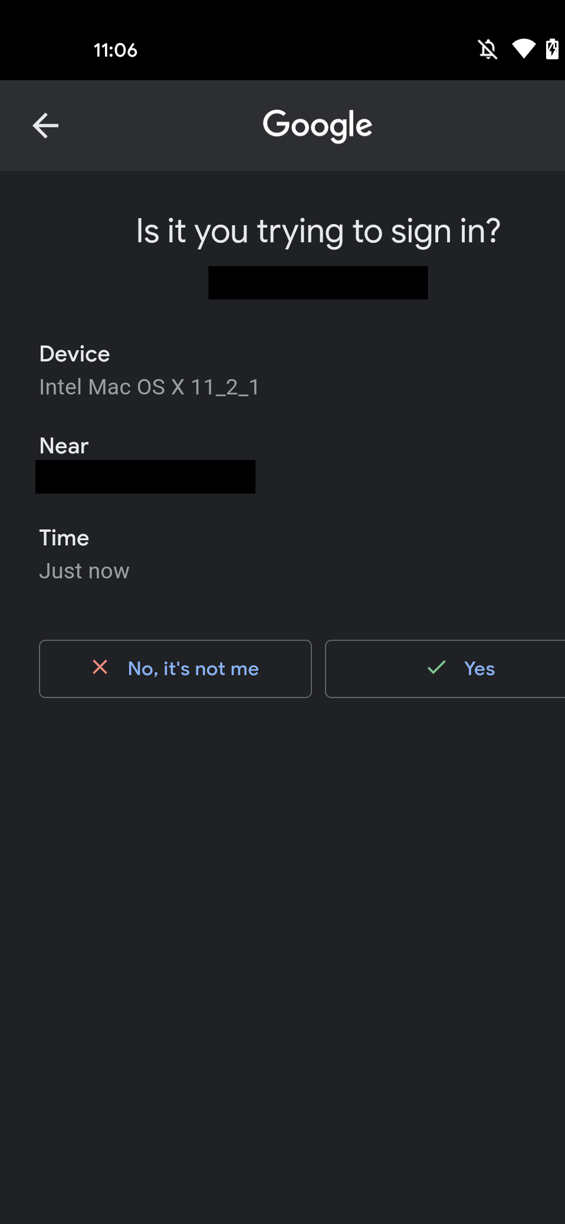Viewport: 565px width, 1224px height.
Task: Tap the redacted account email under heading
Action: point(318,282)
